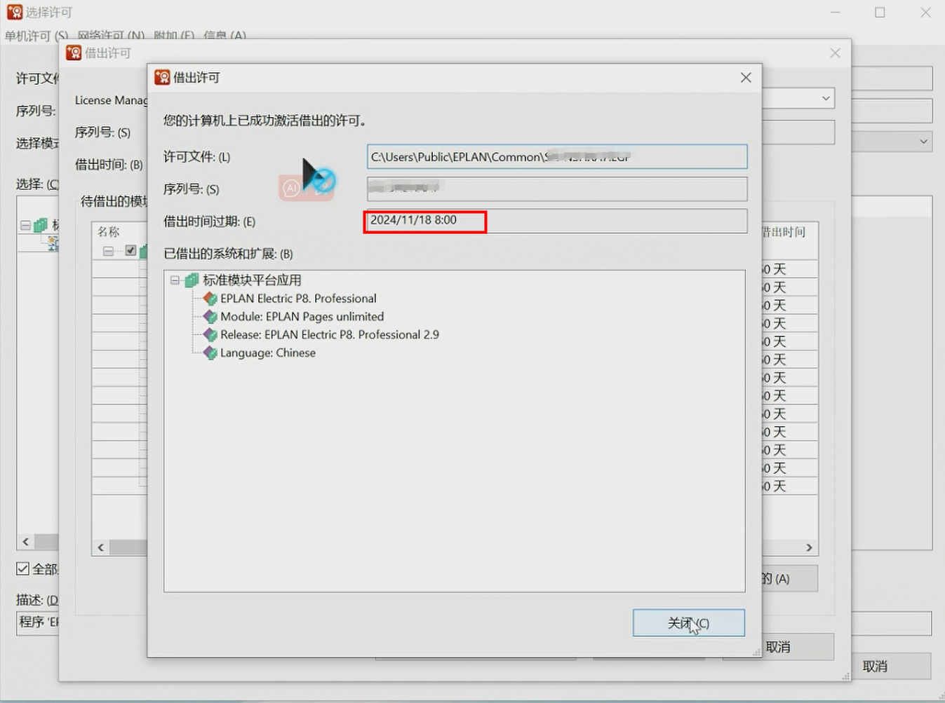Click the icon beside EPLAN Electric P8. Professional
The height and width of the screenshot is (703, 945).
pos(210,299)
